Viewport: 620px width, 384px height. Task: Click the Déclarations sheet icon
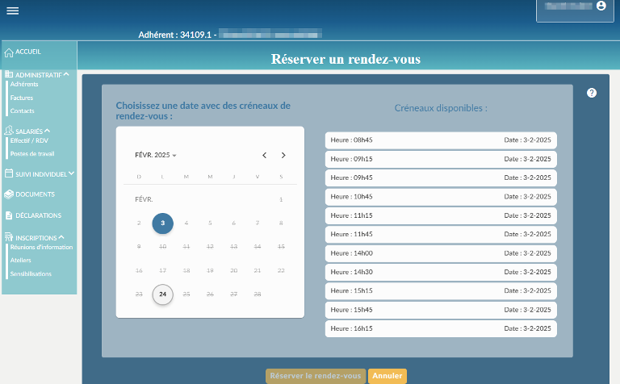(x=9, y=215)
